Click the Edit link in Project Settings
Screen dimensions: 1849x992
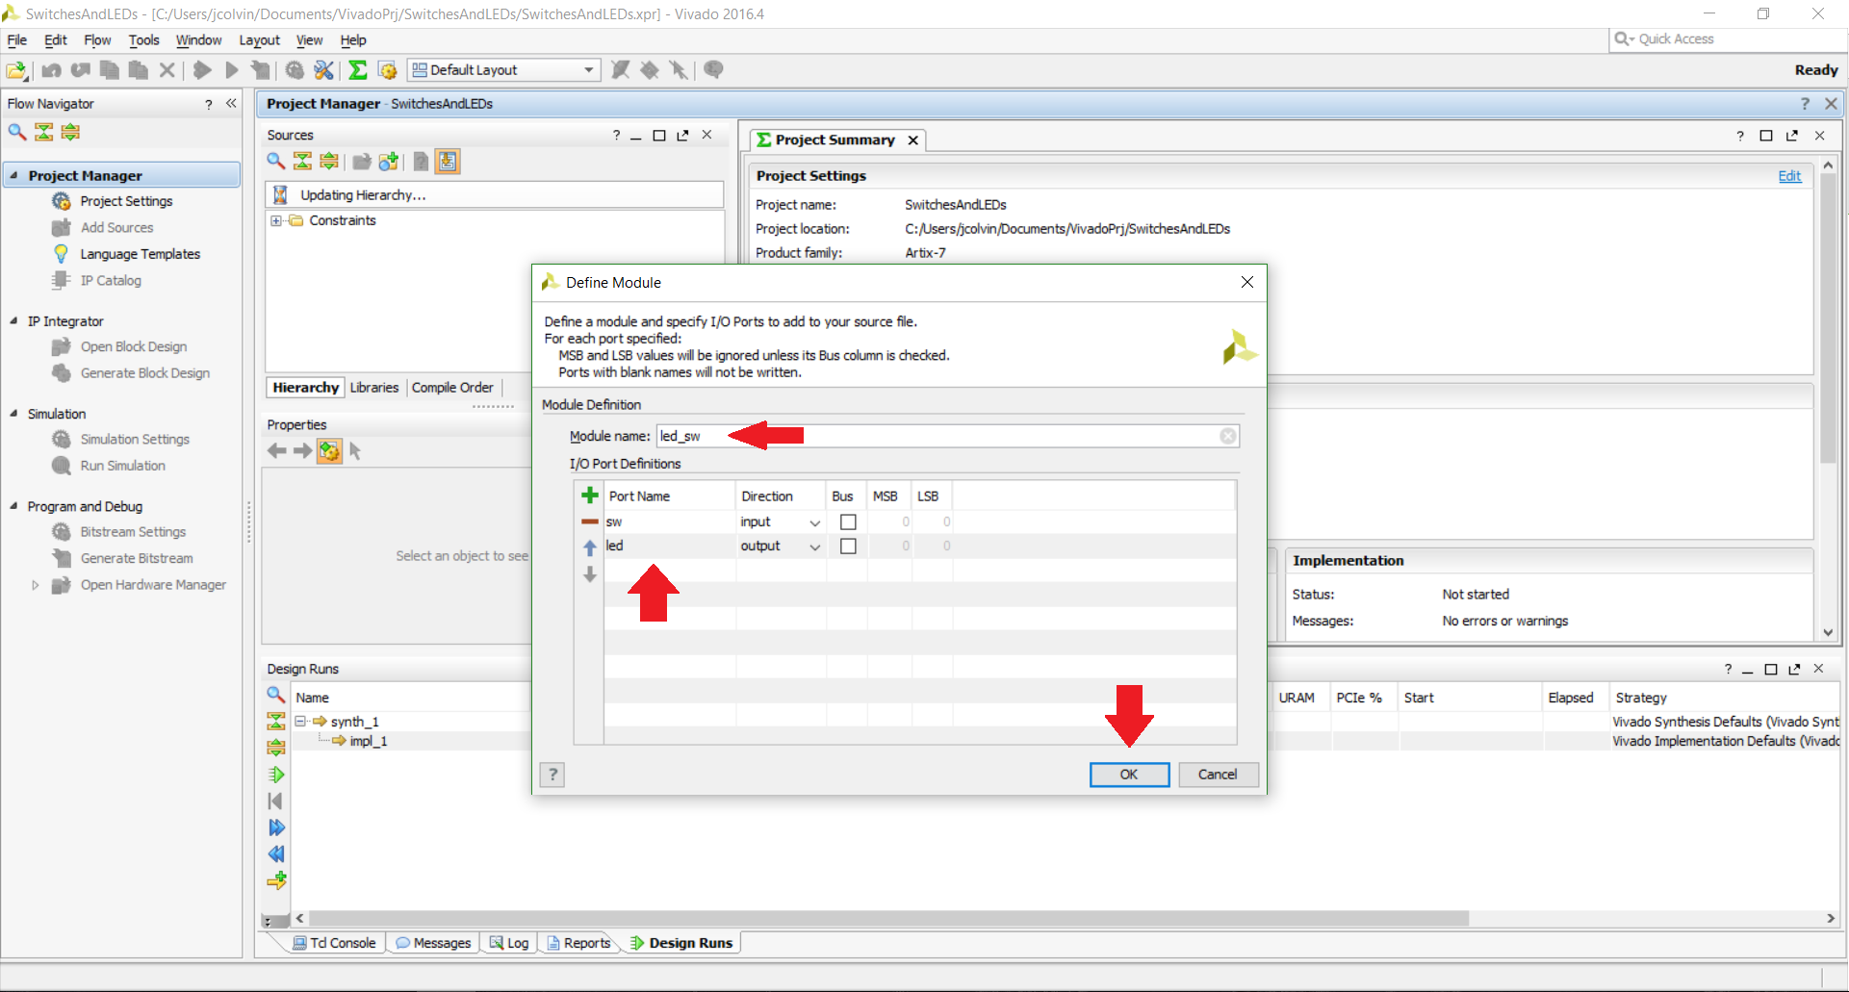[1789, 176]
